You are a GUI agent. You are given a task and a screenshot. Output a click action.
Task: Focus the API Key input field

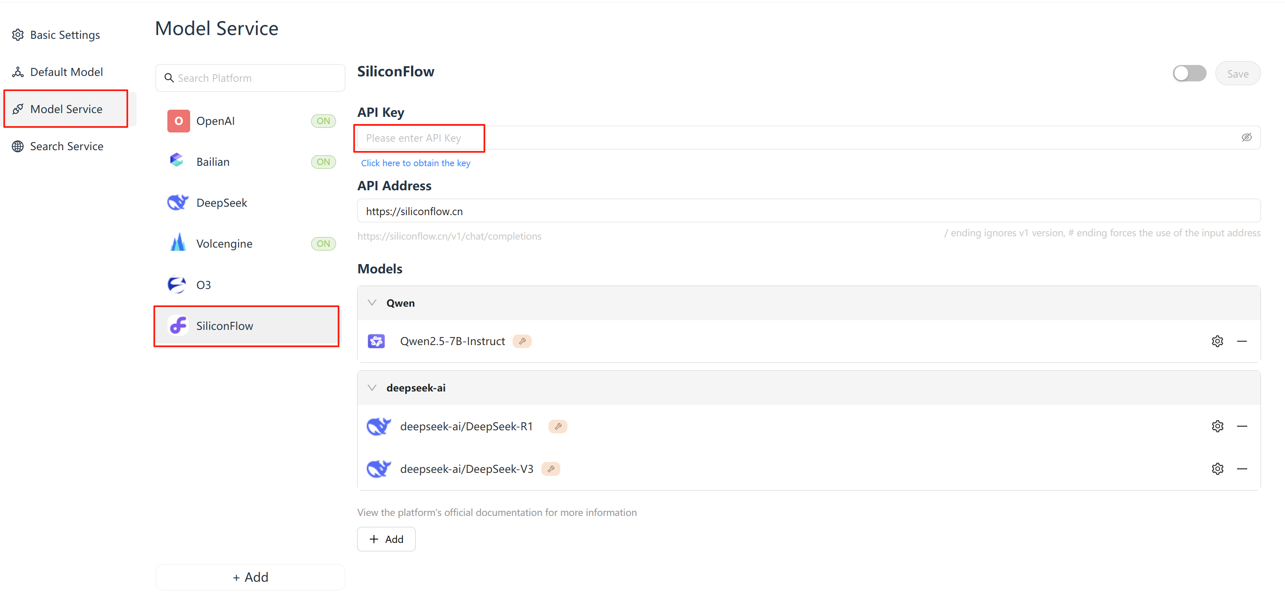click(x=809, y=138)
